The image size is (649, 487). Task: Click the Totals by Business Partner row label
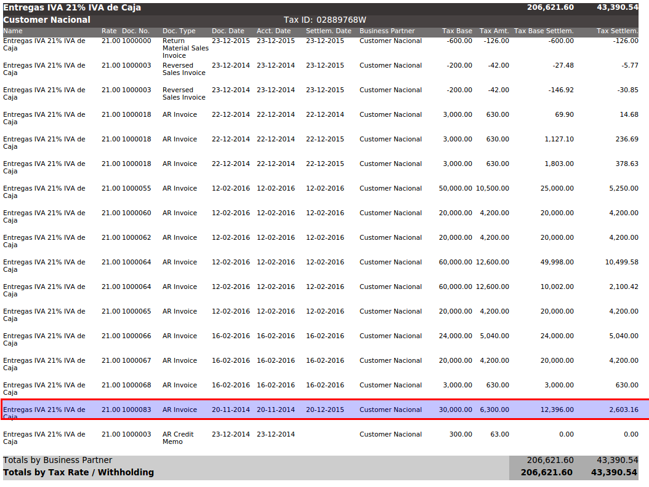point(58,461)
